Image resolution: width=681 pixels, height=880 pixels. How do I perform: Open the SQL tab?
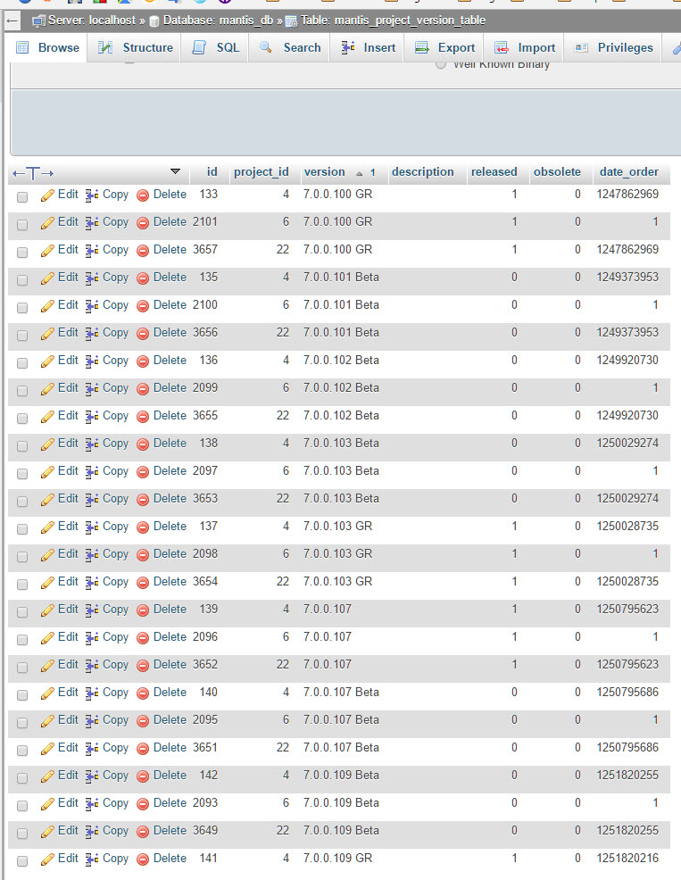click(216, 47)
